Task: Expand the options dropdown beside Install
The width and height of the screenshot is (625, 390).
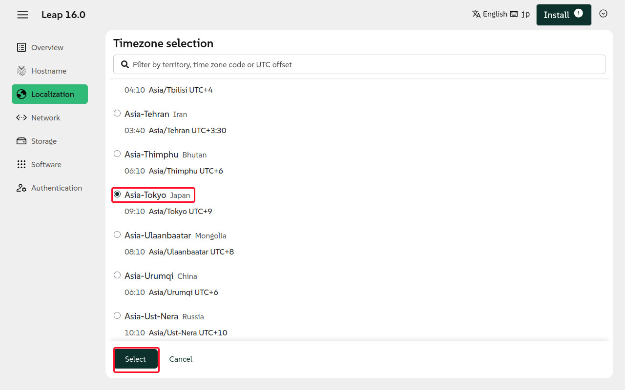Action: pos(603,14)
